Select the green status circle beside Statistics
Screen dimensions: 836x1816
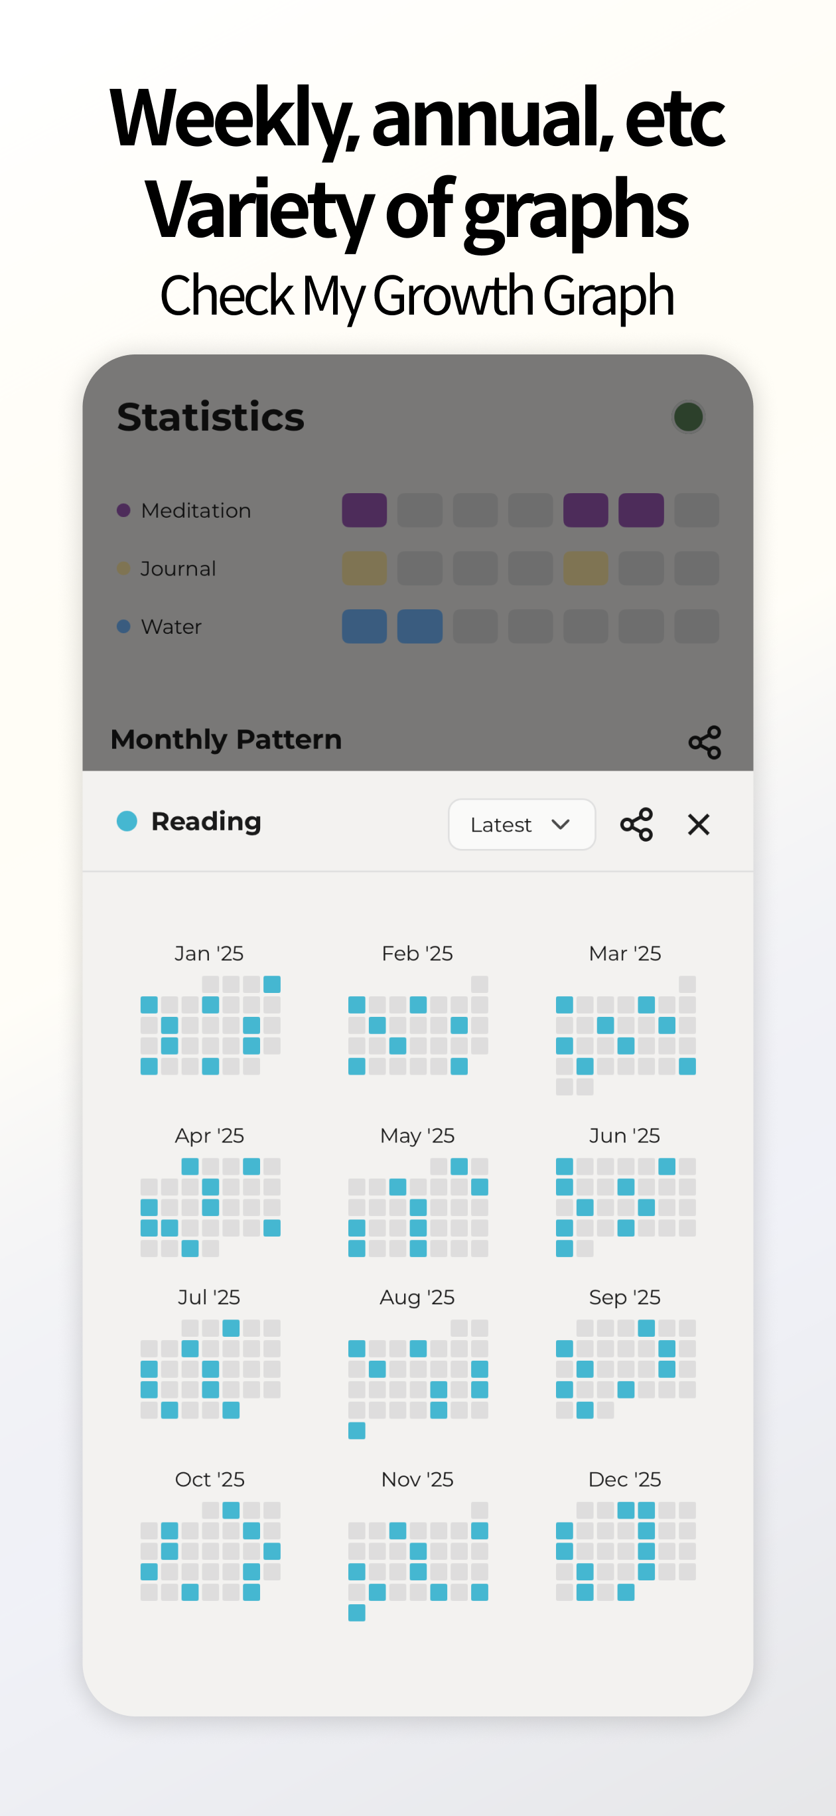[x=689, y=417]
